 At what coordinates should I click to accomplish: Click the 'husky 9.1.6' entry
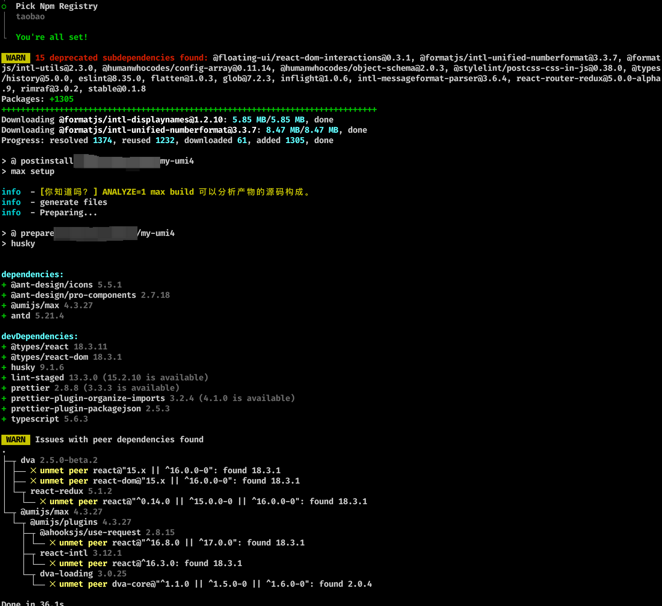coord(33,367)
